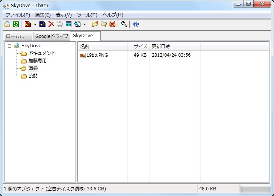Select the file 19bb.PNG

(97, 55)
